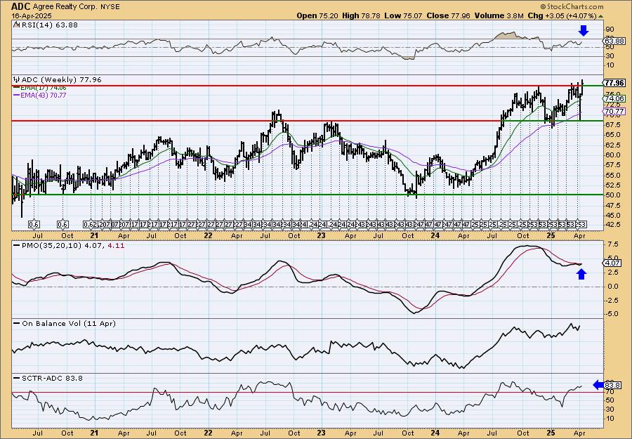This screenshot has height=439, width=632.
Task: Click the 83.8 tag on the SCTR right axis
Action: tap(612, 385)
